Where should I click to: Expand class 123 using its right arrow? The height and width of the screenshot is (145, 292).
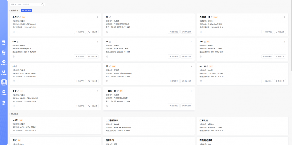tap(285, 42)
